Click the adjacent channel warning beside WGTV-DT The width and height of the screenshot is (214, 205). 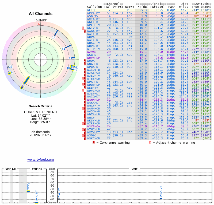coord(83,28)
